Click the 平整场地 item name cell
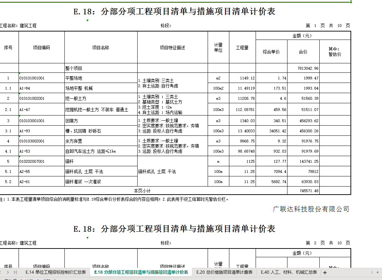 pyautogui.click(x=101, y=78)
